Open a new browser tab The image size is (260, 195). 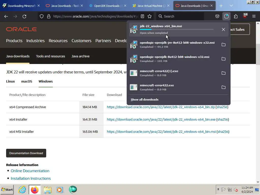click(221, 6)
